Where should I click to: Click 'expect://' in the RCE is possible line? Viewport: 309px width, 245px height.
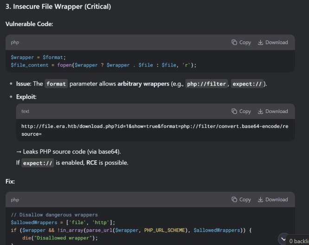[x=38, y=163]
